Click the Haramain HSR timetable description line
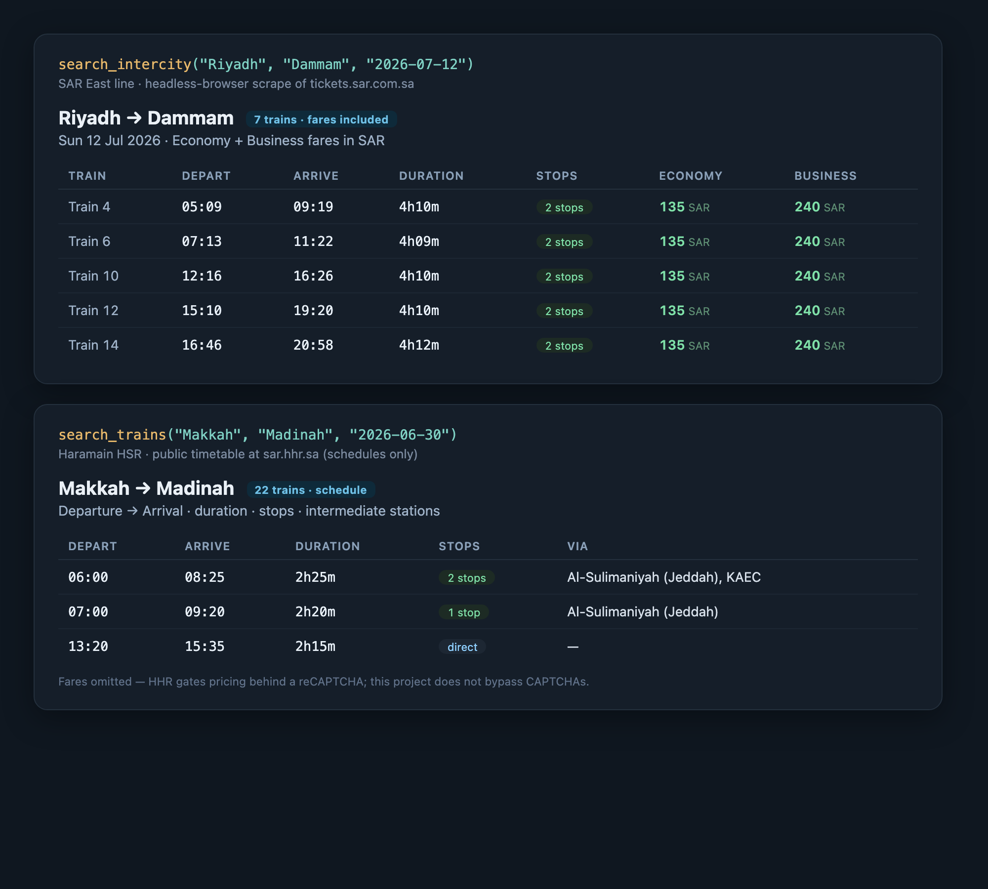The image size is (988, 889). 238,454
